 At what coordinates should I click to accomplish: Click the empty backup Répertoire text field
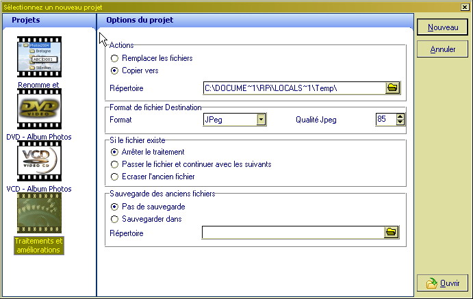(292, 233)
